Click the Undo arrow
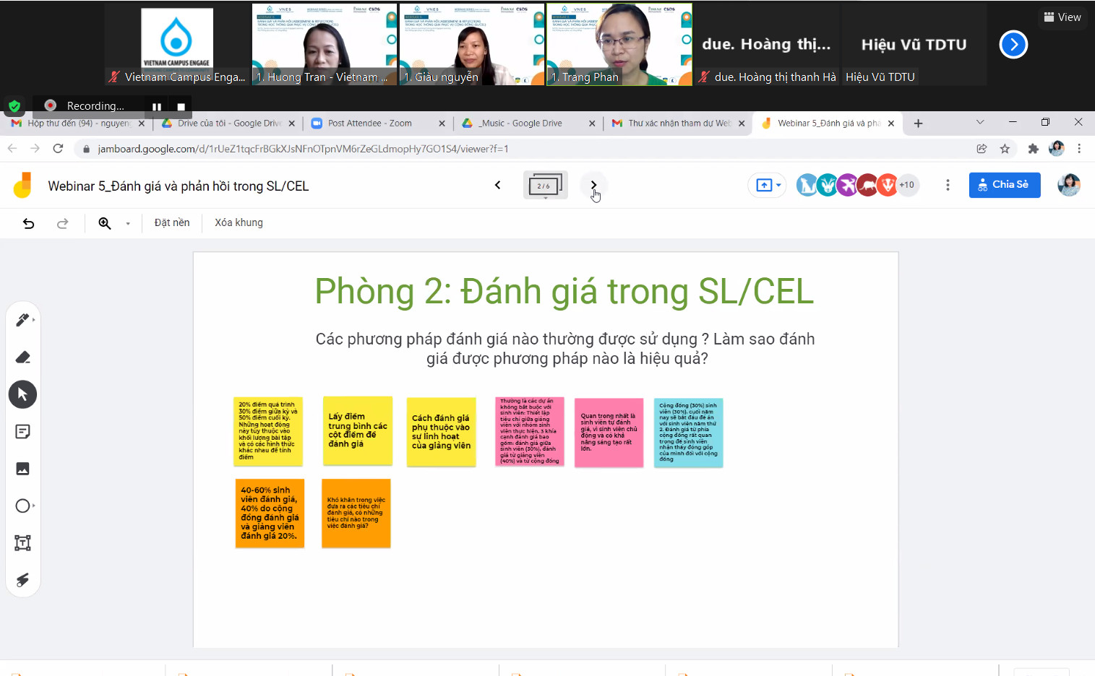The image size is (1095, 676). point(29,223)
